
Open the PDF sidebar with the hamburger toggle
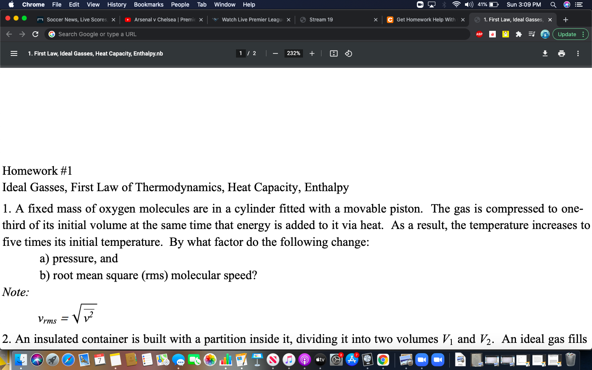coord(14,53)
